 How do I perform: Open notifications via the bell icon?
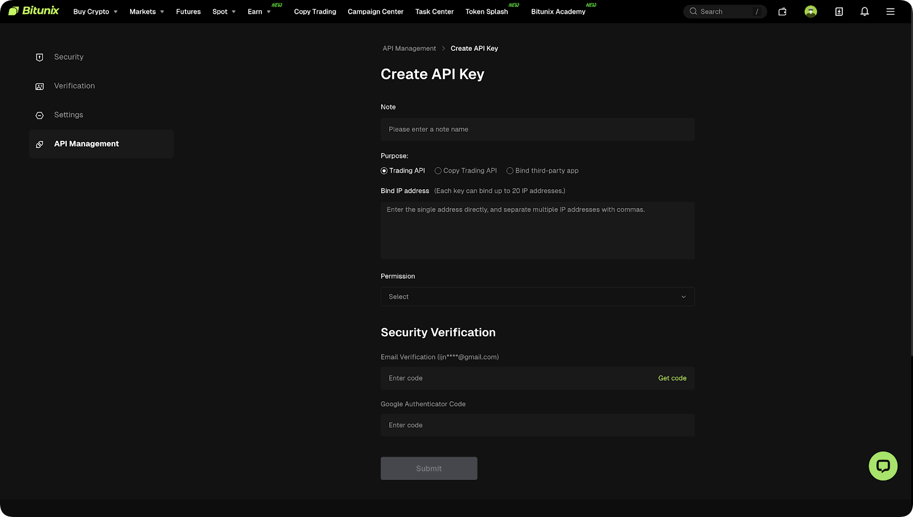(864, 11)
